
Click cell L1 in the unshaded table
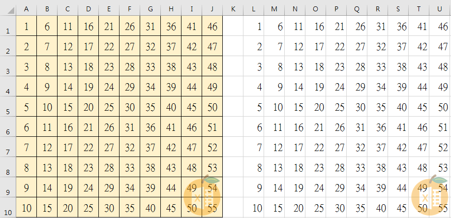click(x=253, y=27)
